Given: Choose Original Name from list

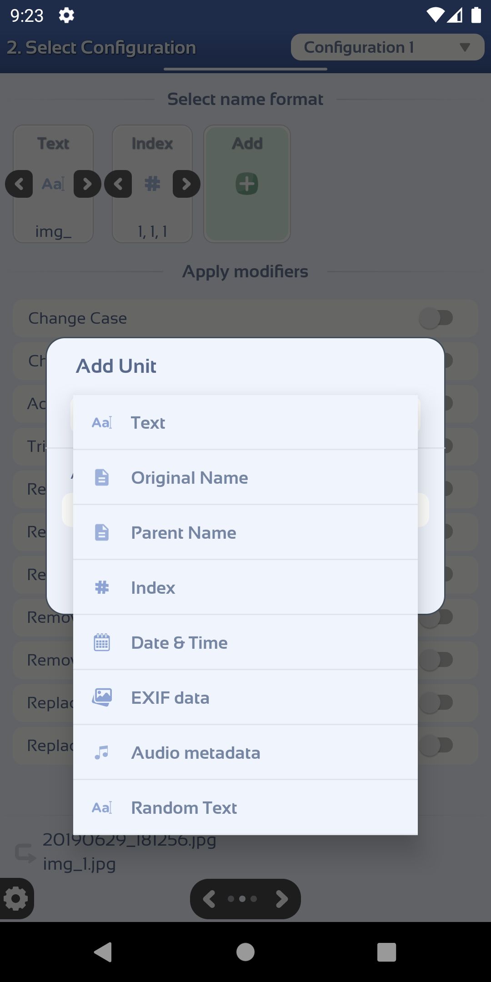Looking at the screenshot, I should click(245, 477).
